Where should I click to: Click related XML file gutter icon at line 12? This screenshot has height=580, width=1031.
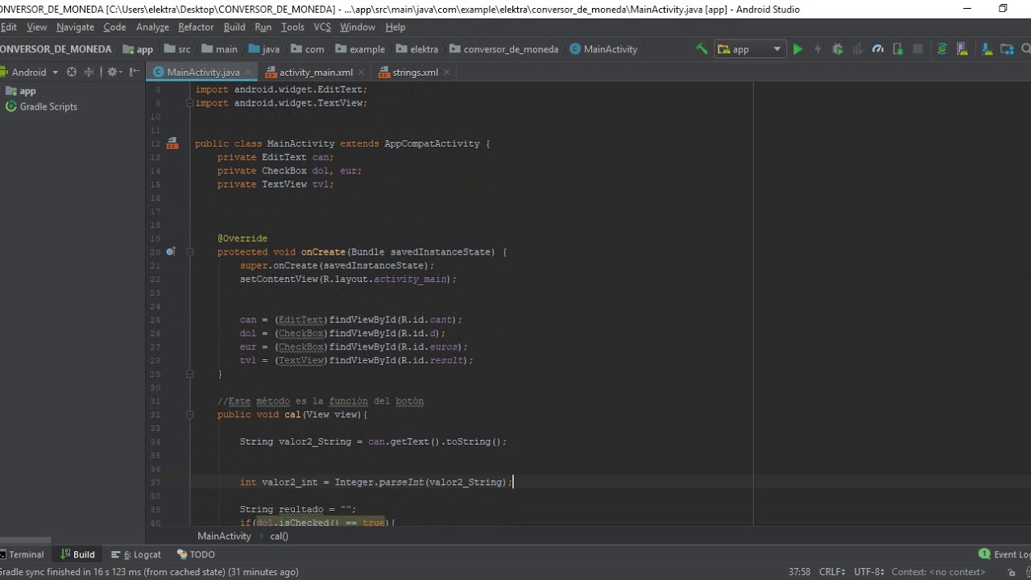[x=172, y=144]
